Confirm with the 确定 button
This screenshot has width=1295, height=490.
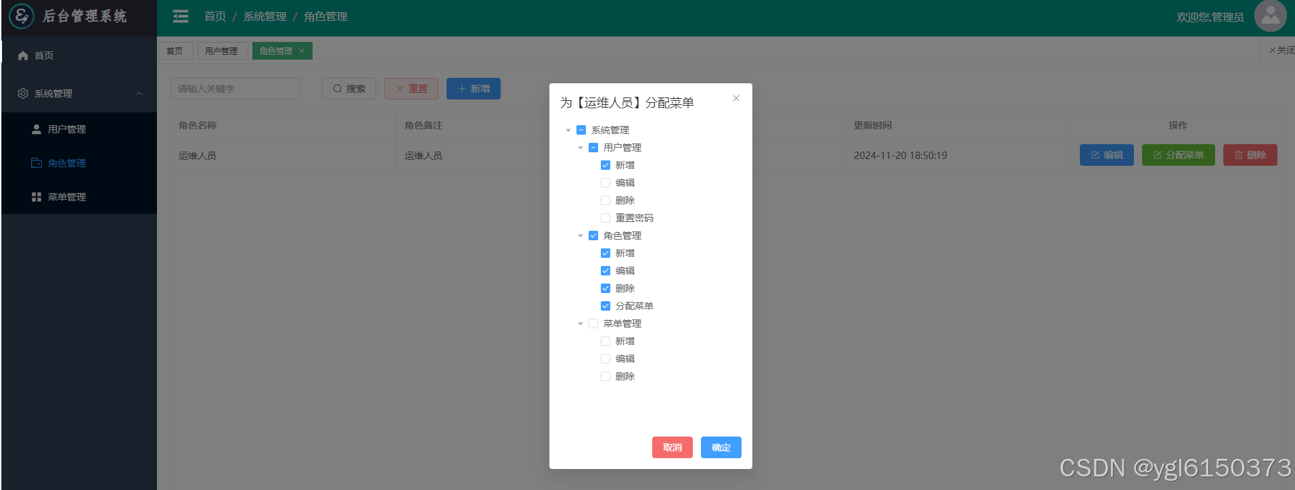[x=721, y=447]
